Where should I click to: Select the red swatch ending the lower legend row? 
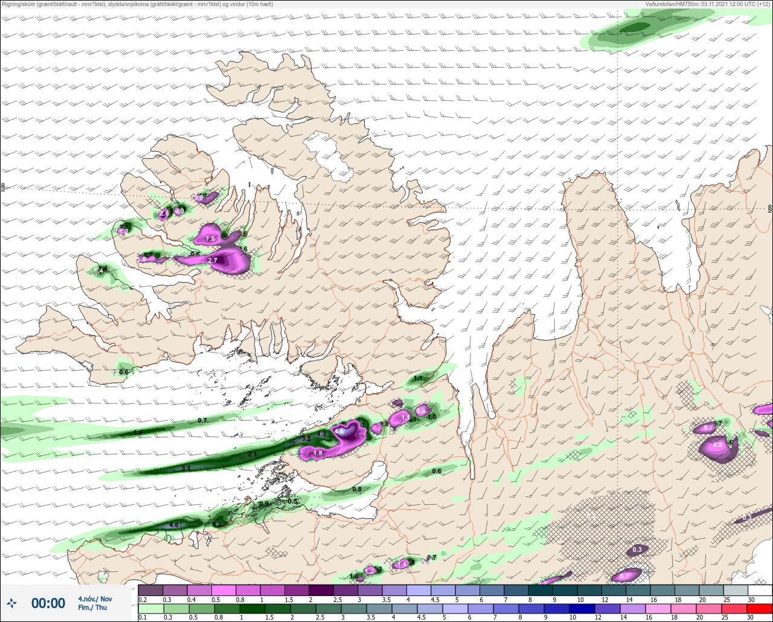point(760,609)
